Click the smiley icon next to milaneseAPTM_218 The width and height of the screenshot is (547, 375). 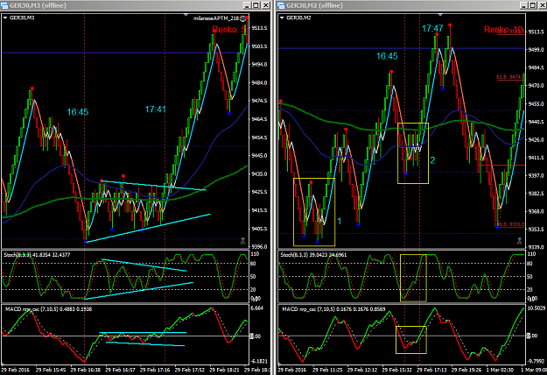point(242,18)
